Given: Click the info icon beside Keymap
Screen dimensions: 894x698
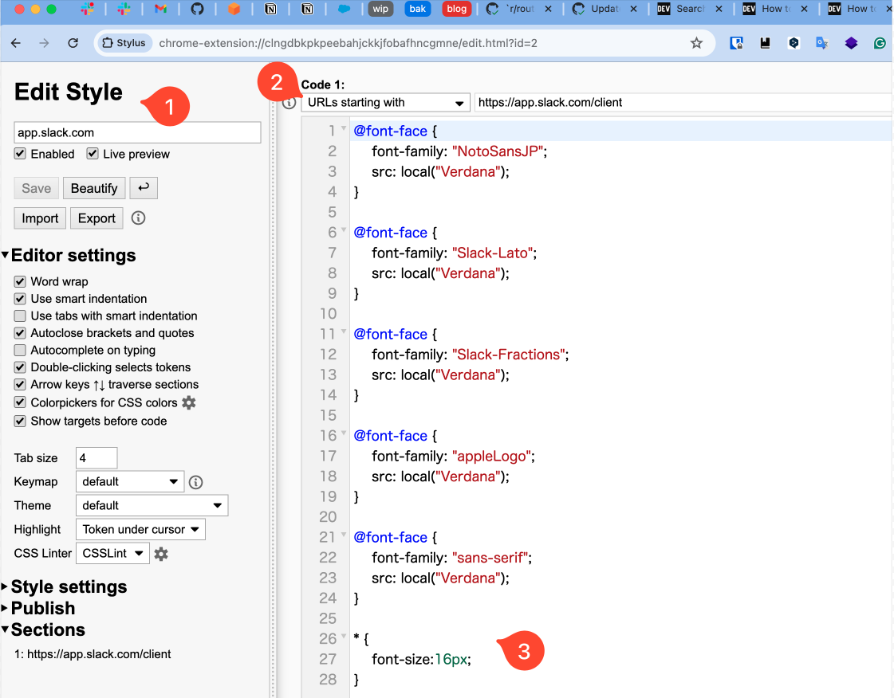Looking at the screenshot, I should [x=195, y=482].
